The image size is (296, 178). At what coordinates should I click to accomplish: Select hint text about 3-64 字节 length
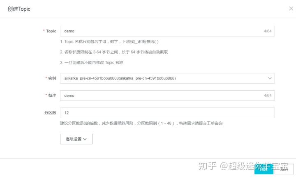tap(114, 52)
